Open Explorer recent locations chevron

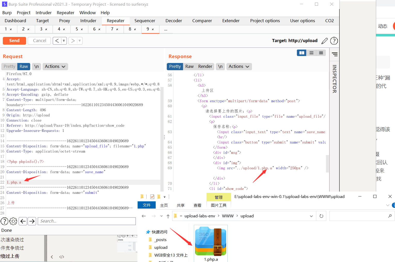[161, 216]
